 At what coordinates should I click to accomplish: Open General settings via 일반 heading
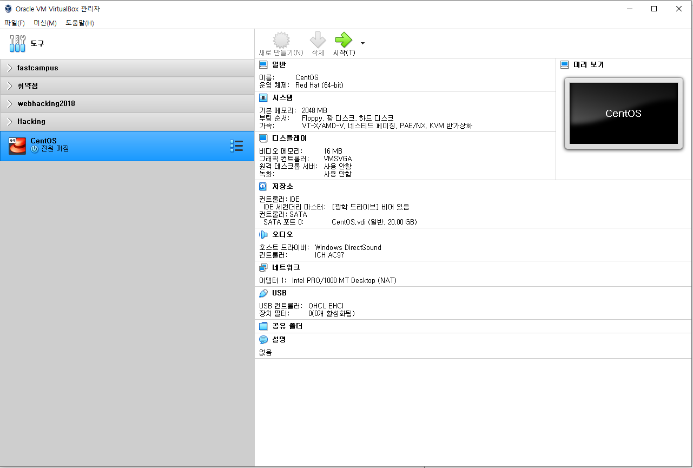pos(279,64)
